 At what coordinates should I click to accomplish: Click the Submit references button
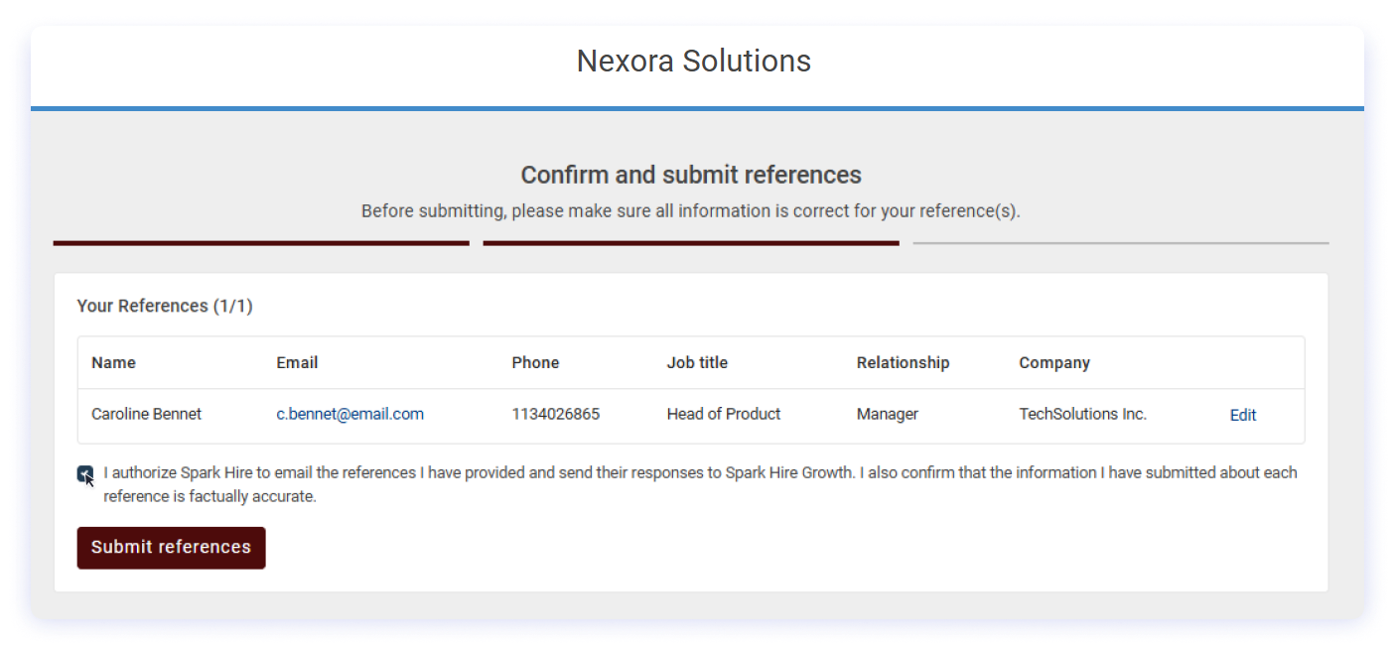tap(170, 547)
